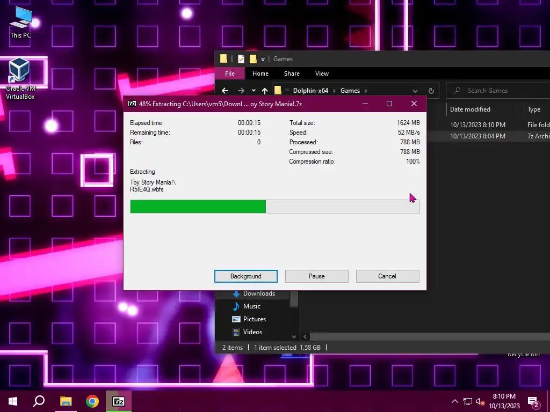Click Properties quick access toolbar icon
This screenshot has height=412, width=550.
[241, 59]
